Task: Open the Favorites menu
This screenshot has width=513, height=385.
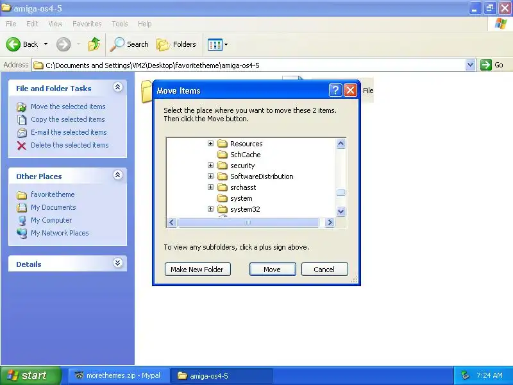Action: [x=87, y=24]
